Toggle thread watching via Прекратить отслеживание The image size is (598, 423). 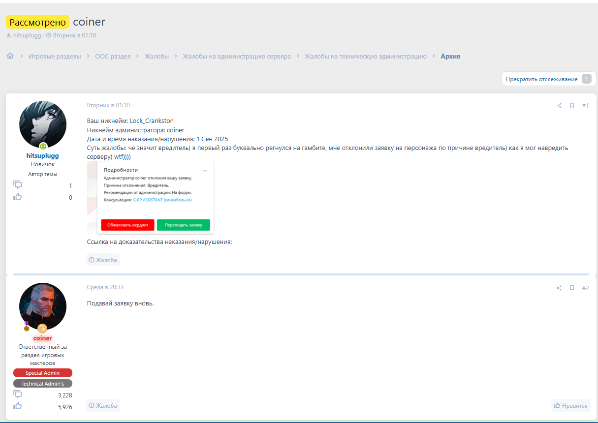[541, 79]
